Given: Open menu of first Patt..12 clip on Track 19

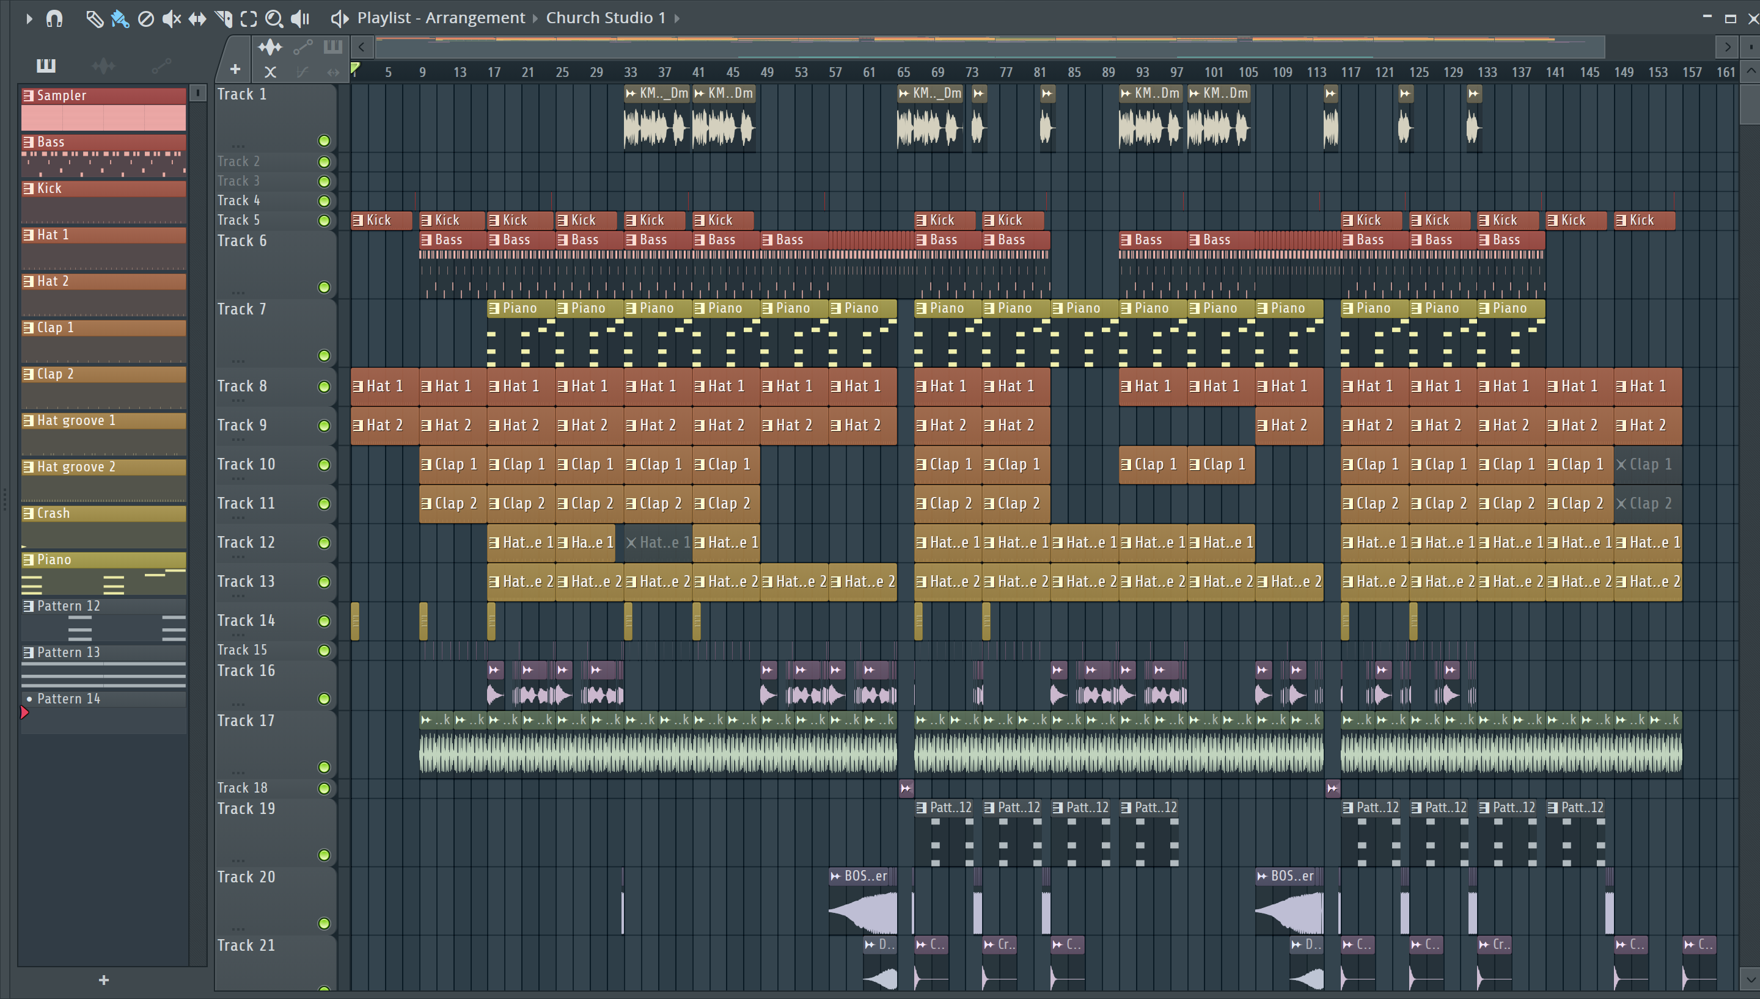Looking at the screenshot, I should (921, 808).
